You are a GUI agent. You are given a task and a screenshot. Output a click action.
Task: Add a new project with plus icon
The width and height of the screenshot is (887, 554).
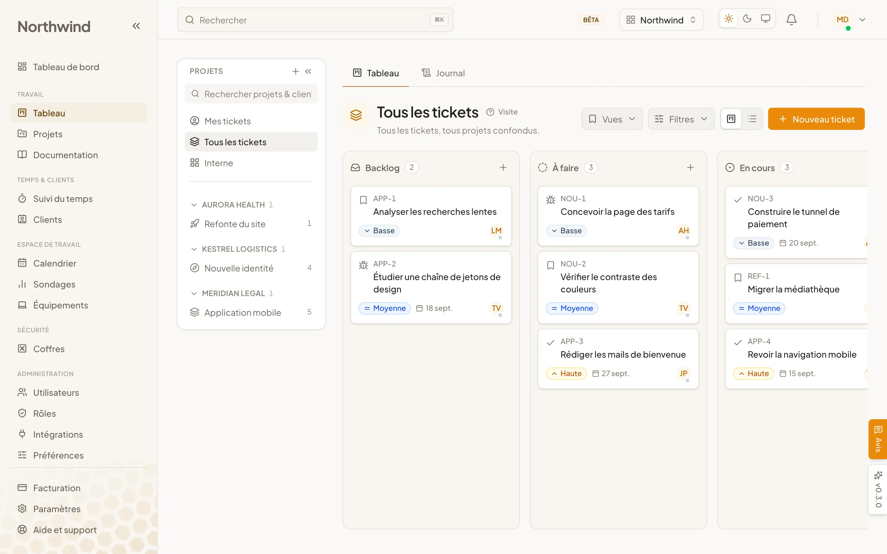tap(295, 71)
